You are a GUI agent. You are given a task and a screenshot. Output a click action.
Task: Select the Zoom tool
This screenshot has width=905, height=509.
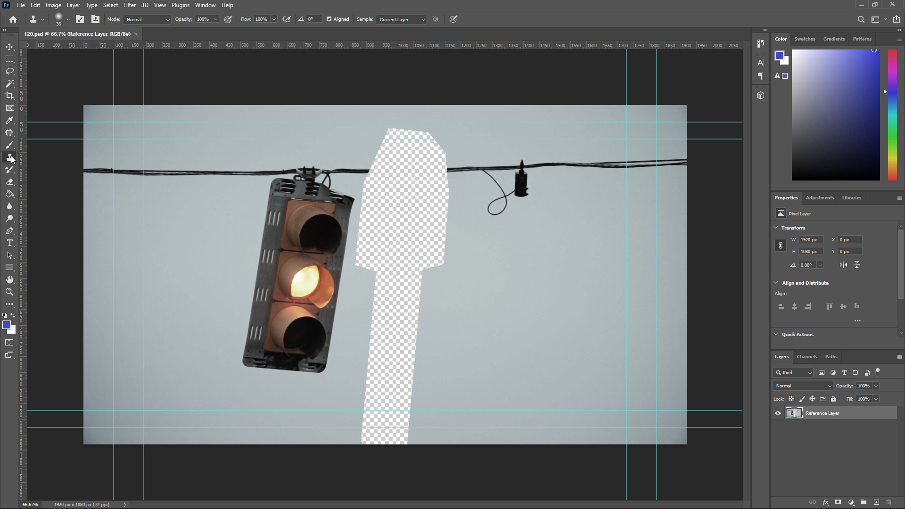tap(9, 292)
